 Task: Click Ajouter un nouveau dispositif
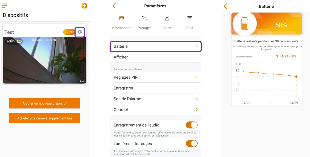pos(44,103)
